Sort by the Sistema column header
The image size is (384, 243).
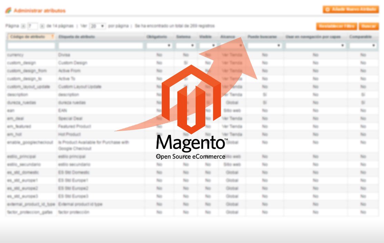point(183,37)
